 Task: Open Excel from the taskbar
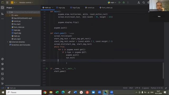coord(57,92)
